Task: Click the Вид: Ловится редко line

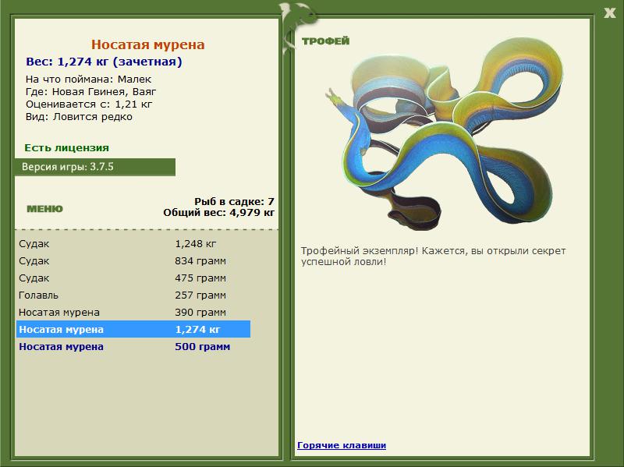Action: coord(80,117)
